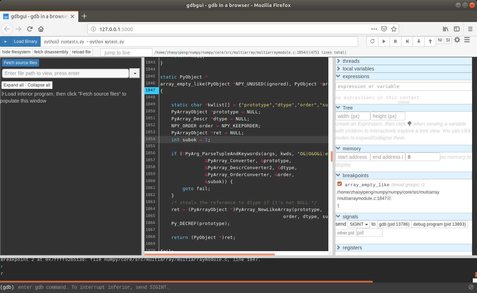Viewport: 477px width, 293px height.
Task: Close the gdbgui browser tab
Action: pos(73,16)
